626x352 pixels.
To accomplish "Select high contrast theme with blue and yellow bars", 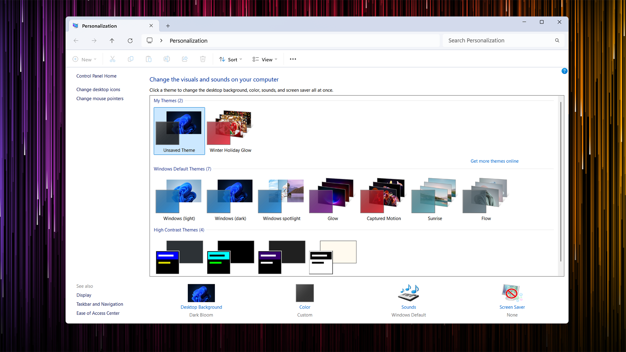I will pos(179,257).
